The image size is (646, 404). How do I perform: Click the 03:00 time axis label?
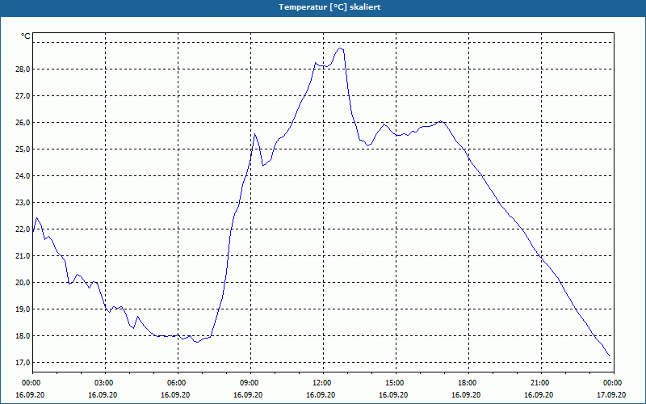106,383
